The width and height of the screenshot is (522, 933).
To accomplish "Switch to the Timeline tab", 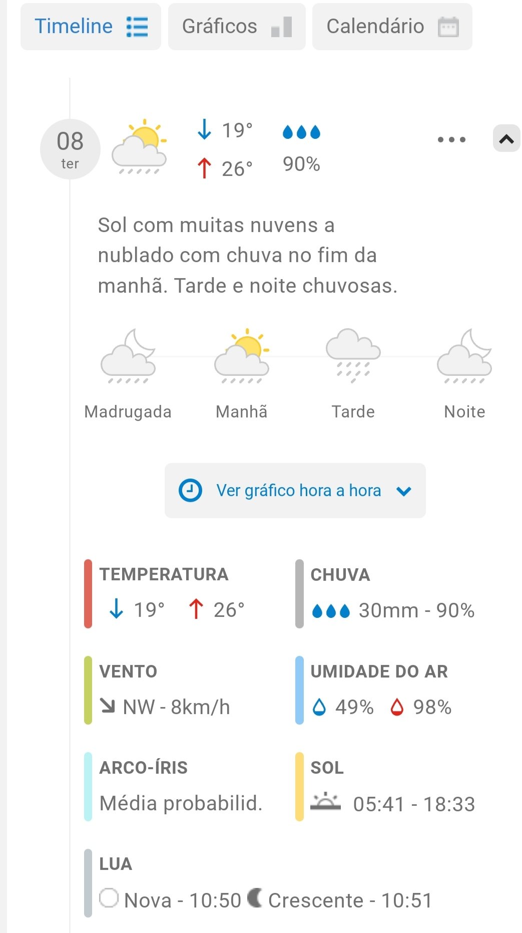I will 91,27.
